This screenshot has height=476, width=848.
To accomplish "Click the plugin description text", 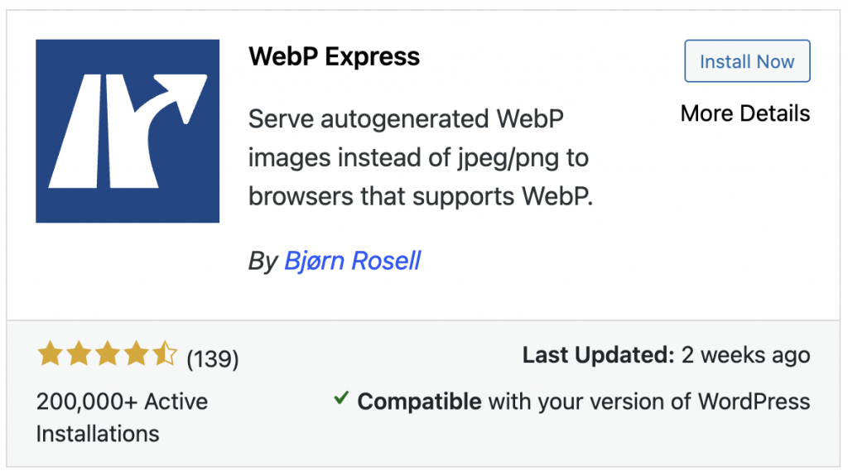I will (421, 157).
